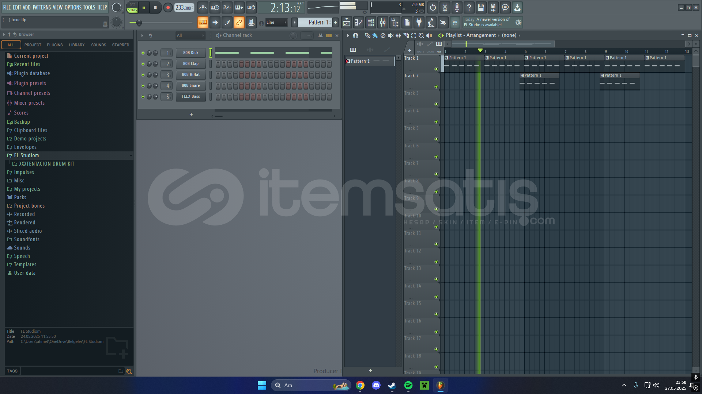The image size is (702, 394).
Task: Switch to the STARRED browser tab
Action: (120, 45)
